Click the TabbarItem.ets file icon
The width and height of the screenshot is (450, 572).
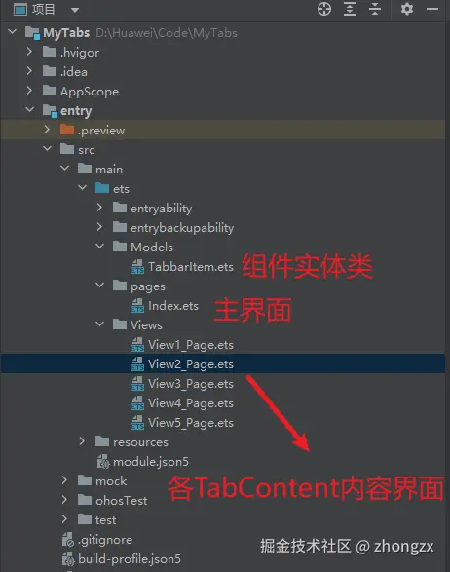click(137, 267)
